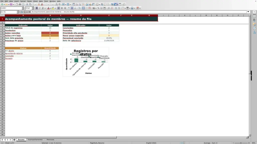Select the Registros por status chart
The height and width of the screenshot is (144, 257).
click(x=86, y=62)
